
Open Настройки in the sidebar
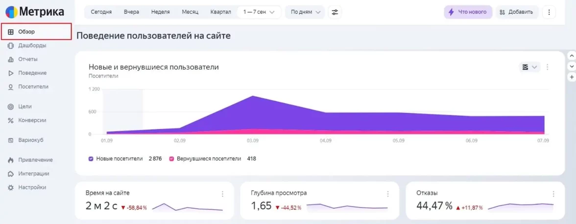[x=32, y=187]
